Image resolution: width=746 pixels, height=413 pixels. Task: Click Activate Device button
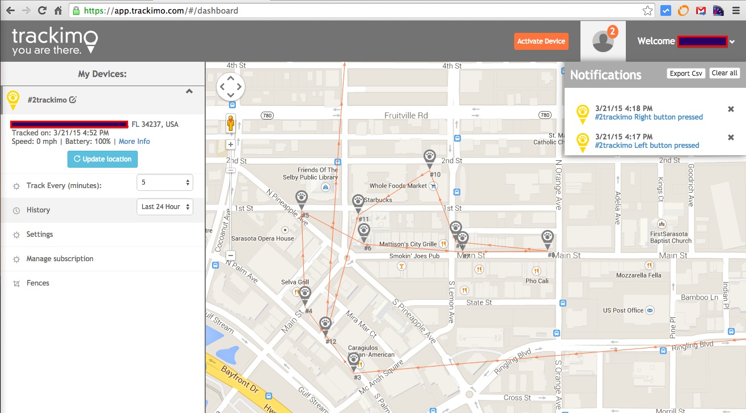point(541,41)
